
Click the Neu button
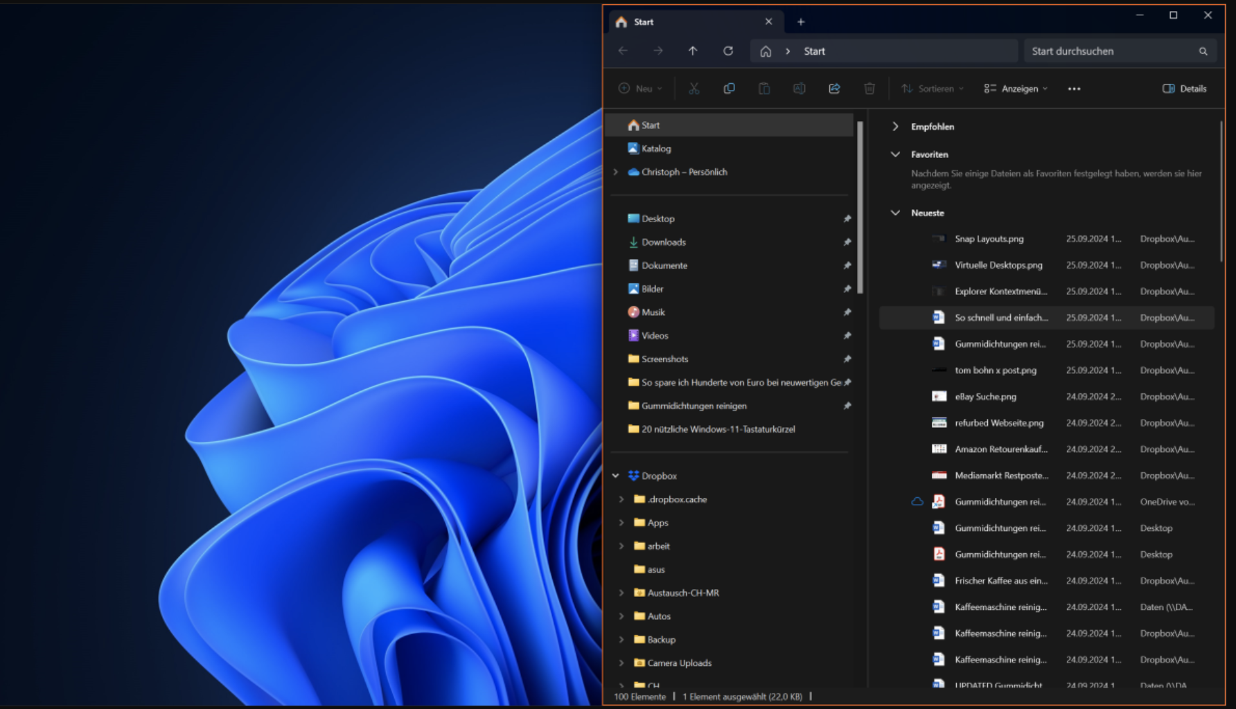[x=639, y=89]
